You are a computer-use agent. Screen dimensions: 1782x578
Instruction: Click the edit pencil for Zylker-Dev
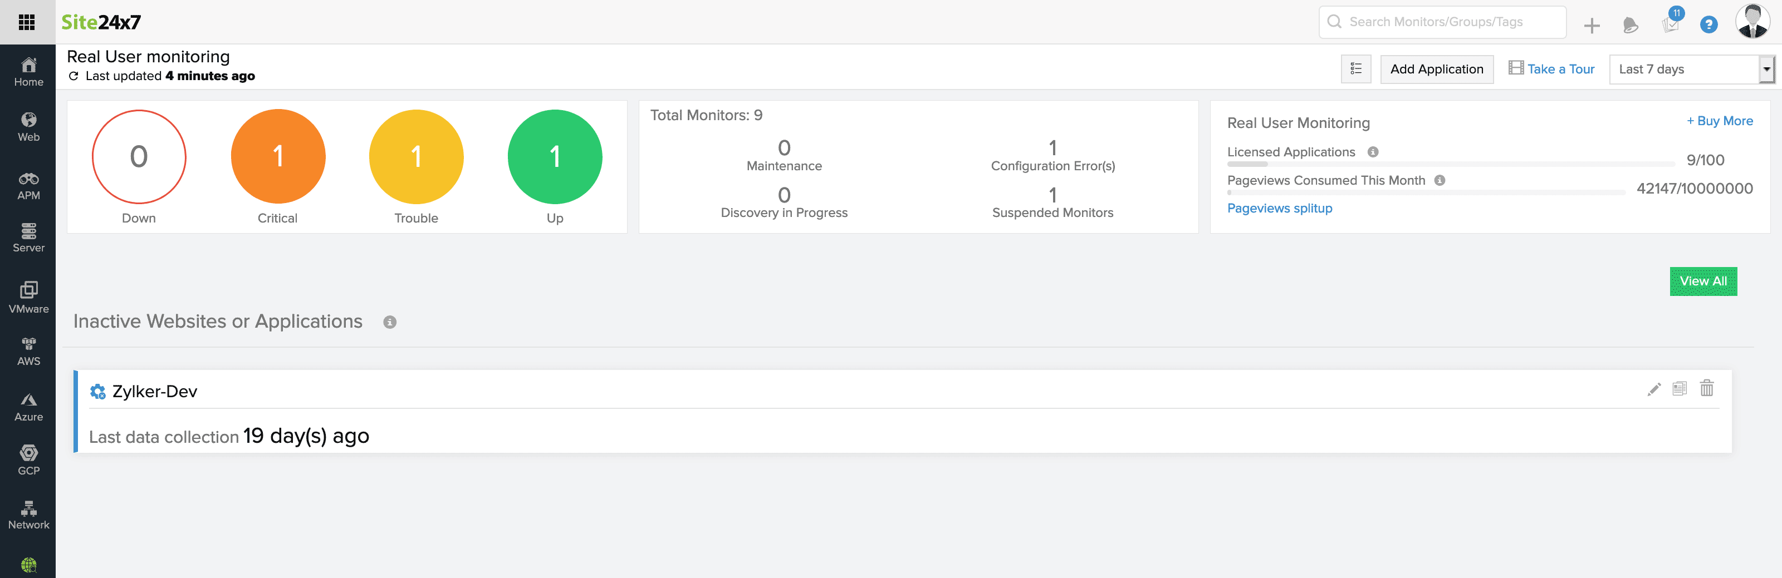click(x=1654, y=388)
